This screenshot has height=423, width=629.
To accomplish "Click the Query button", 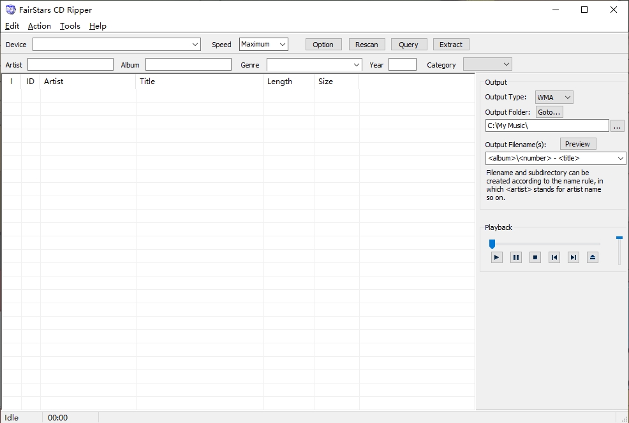I will [x=408, y=45].
